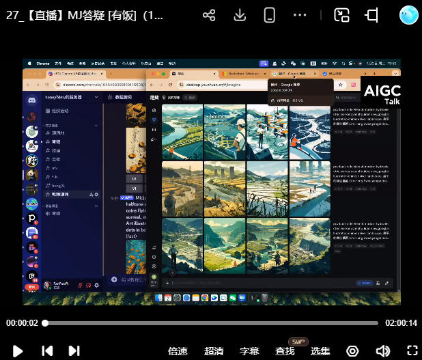Toggle 字幕 subtitles
This screenshot has height=360, width=422.
click(x=249, y=351)
